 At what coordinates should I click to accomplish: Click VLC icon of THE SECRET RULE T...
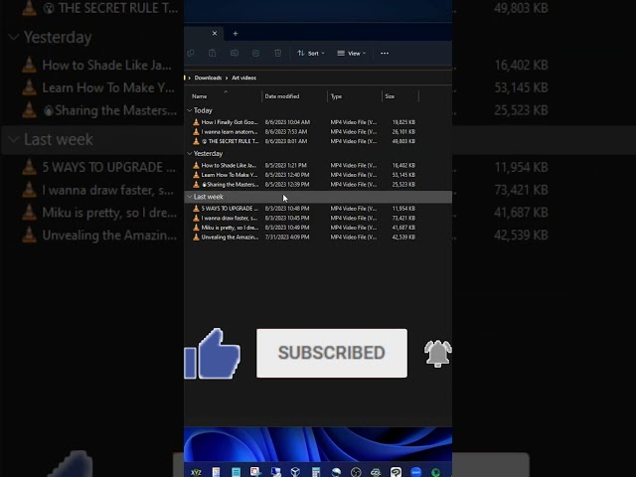point(196,141)
